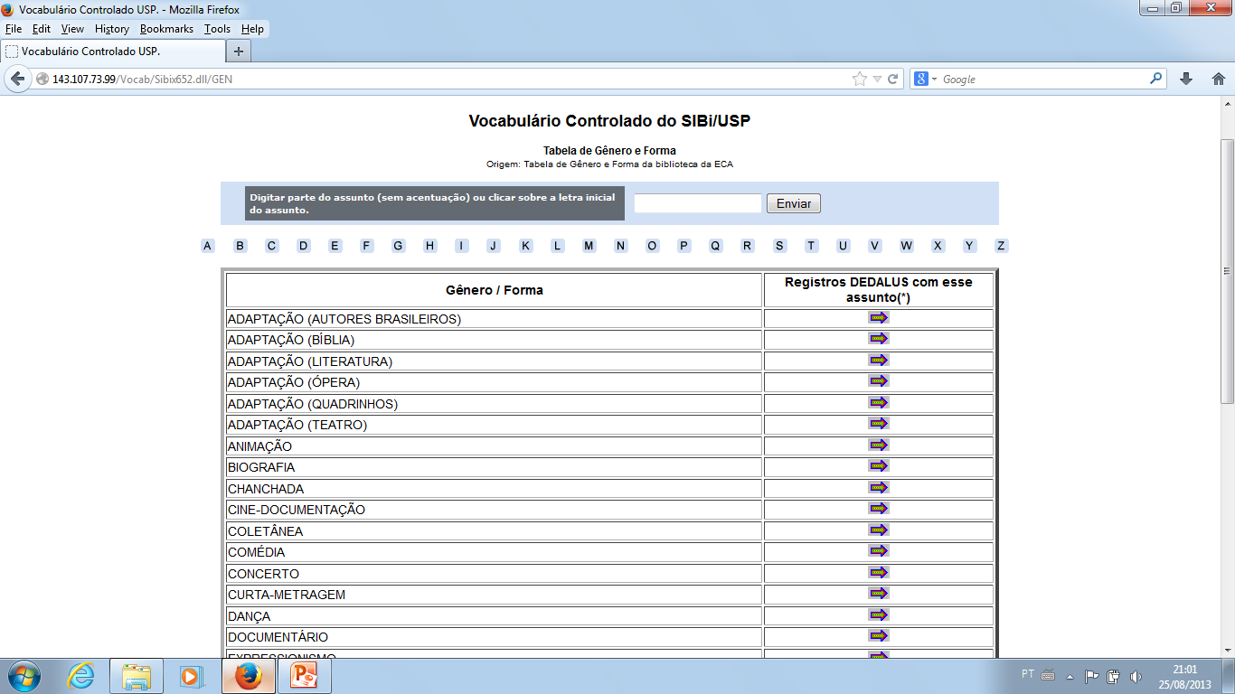Open the Bookmarks menu
This screenshot has width=1235, height=694.
(166, 29)
